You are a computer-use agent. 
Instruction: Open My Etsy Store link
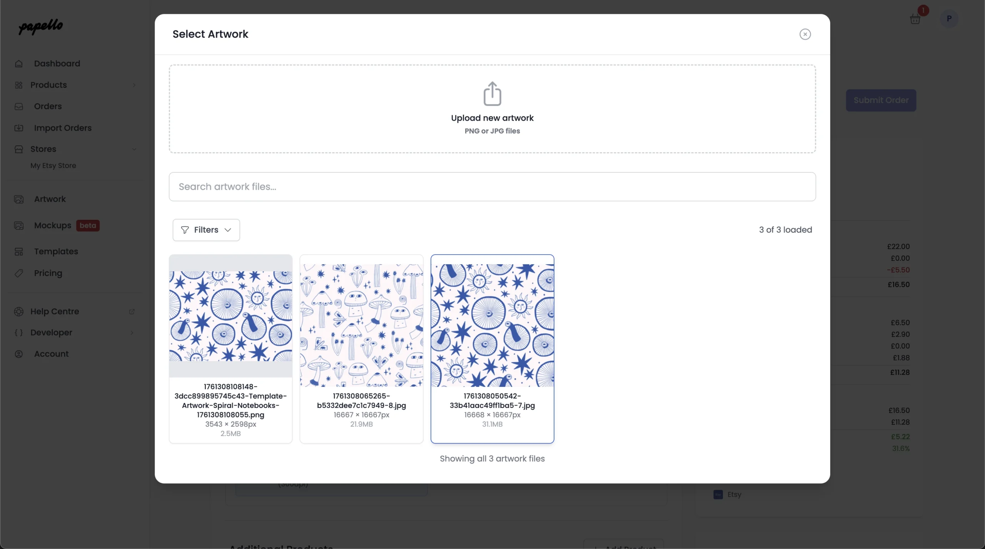pos(53,166)
